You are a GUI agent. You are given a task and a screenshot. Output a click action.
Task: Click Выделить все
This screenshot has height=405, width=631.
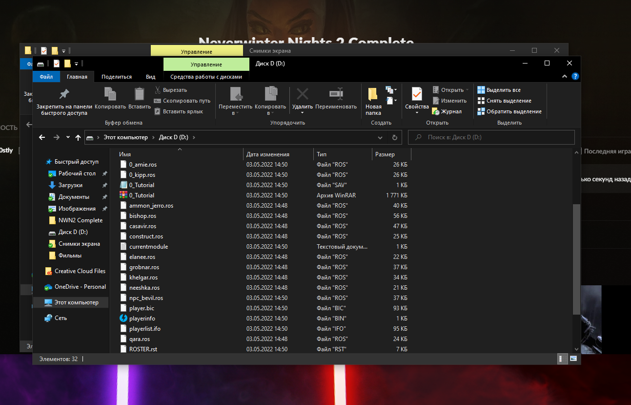(x=499, y=90)
